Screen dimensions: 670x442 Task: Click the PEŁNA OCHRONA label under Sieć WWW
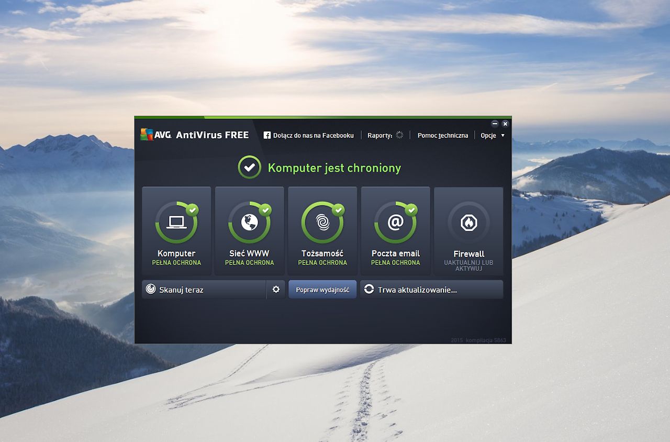point(250,263)
